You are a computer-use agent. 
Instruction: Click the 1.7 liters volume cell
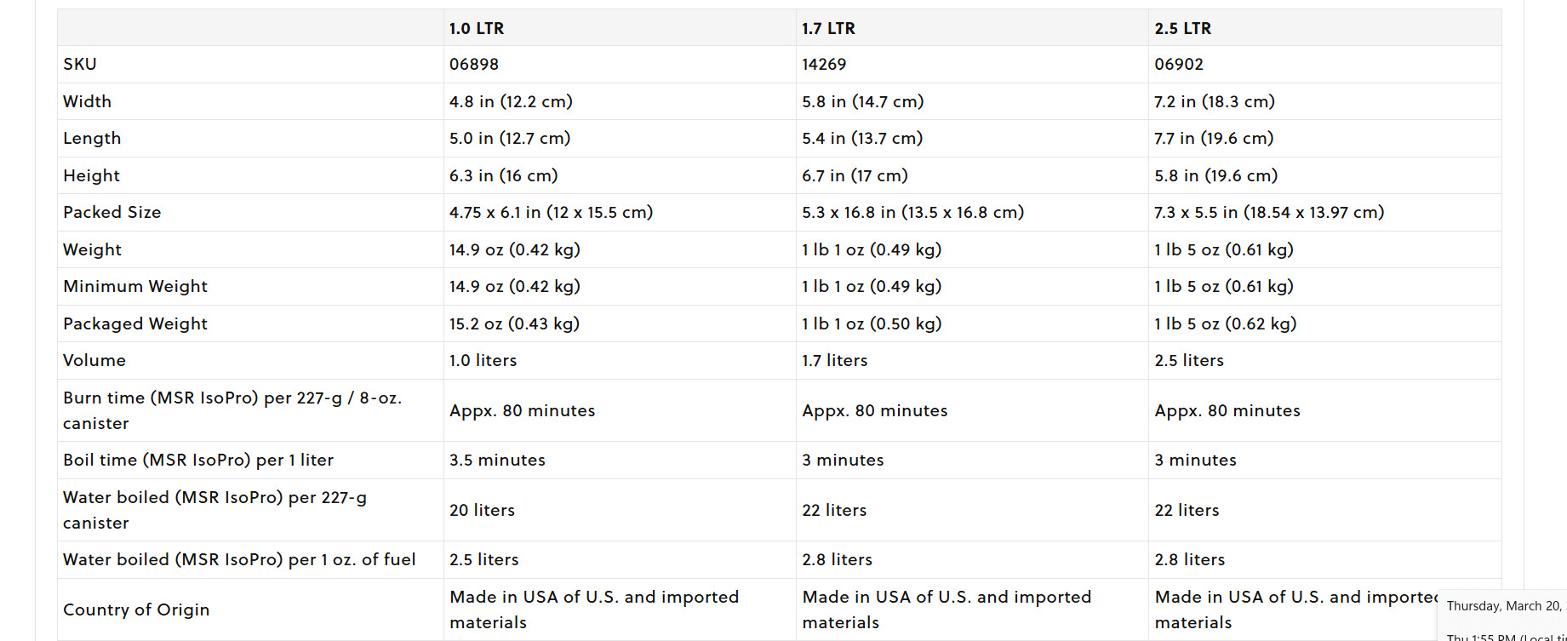[834, 360]
